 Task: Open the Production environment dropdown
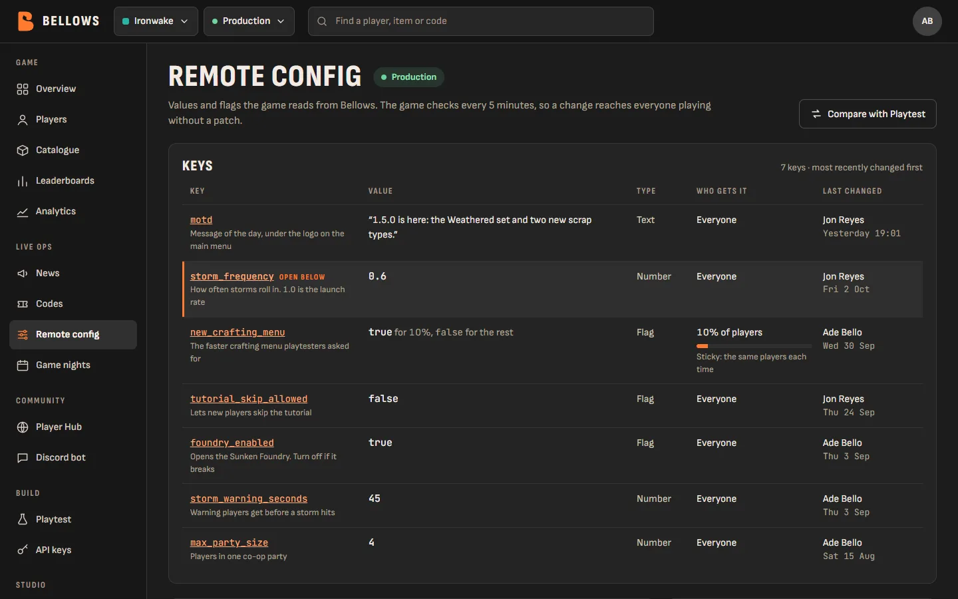point(249,21)
